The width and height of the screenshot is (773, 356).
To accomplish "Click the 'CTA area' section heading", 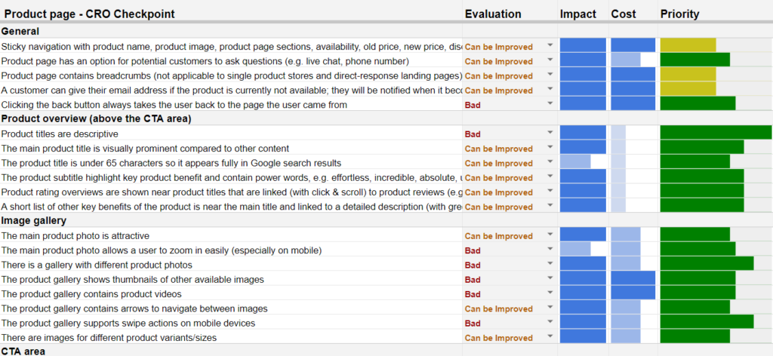I will pos(23,351).
